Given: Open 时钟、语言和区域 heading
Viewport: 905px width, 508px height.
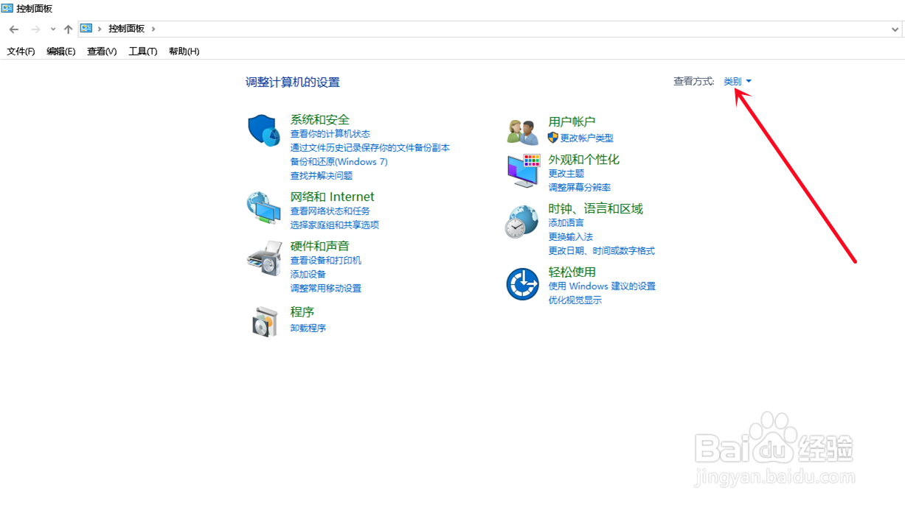Looking at the screenshot, I should [596, 209].
